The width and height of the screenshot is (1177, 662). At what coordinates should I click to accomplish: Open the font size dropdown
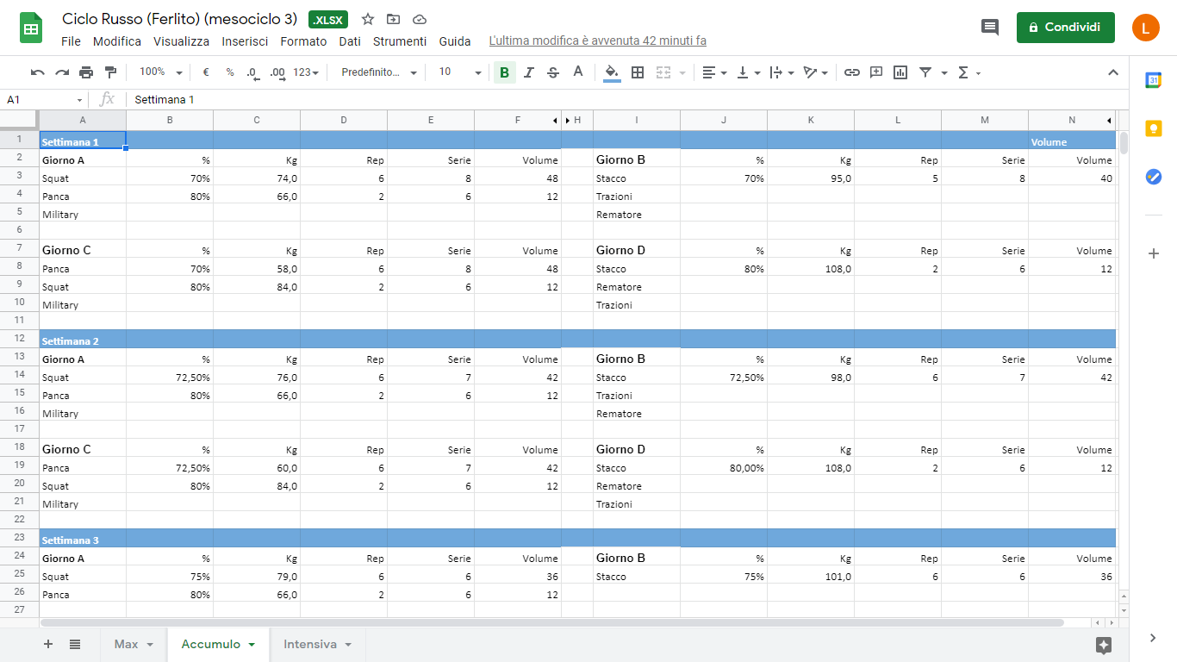click(x=459, y=72)
